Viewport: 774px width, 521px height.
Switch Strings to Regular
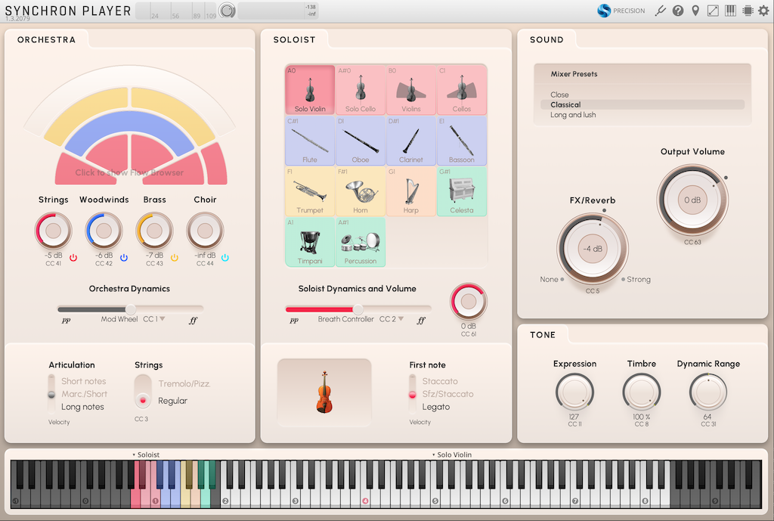173,401
